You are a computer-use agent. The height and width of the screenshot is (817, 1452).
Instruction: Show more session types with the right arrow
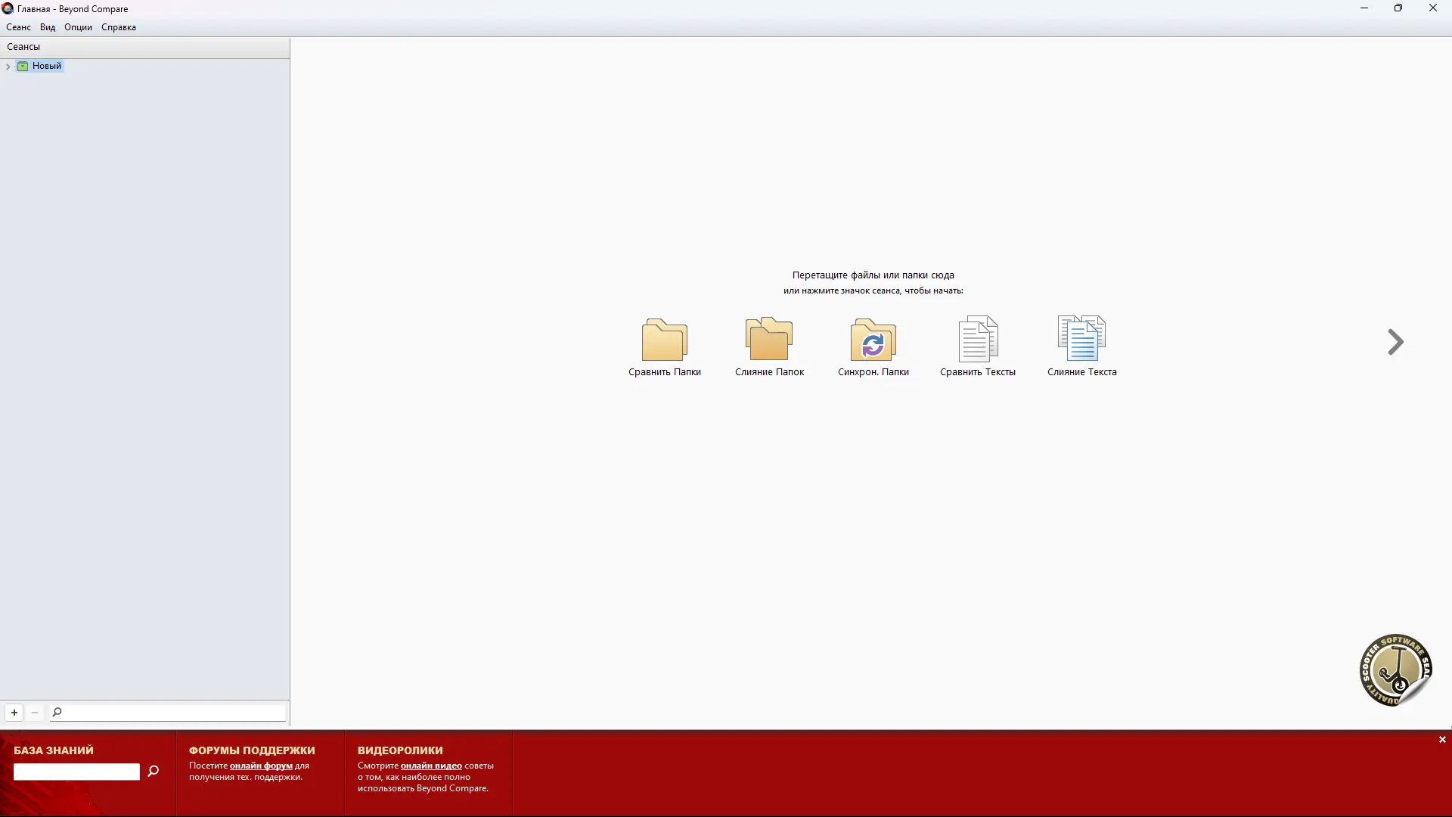click(1395, 342)
